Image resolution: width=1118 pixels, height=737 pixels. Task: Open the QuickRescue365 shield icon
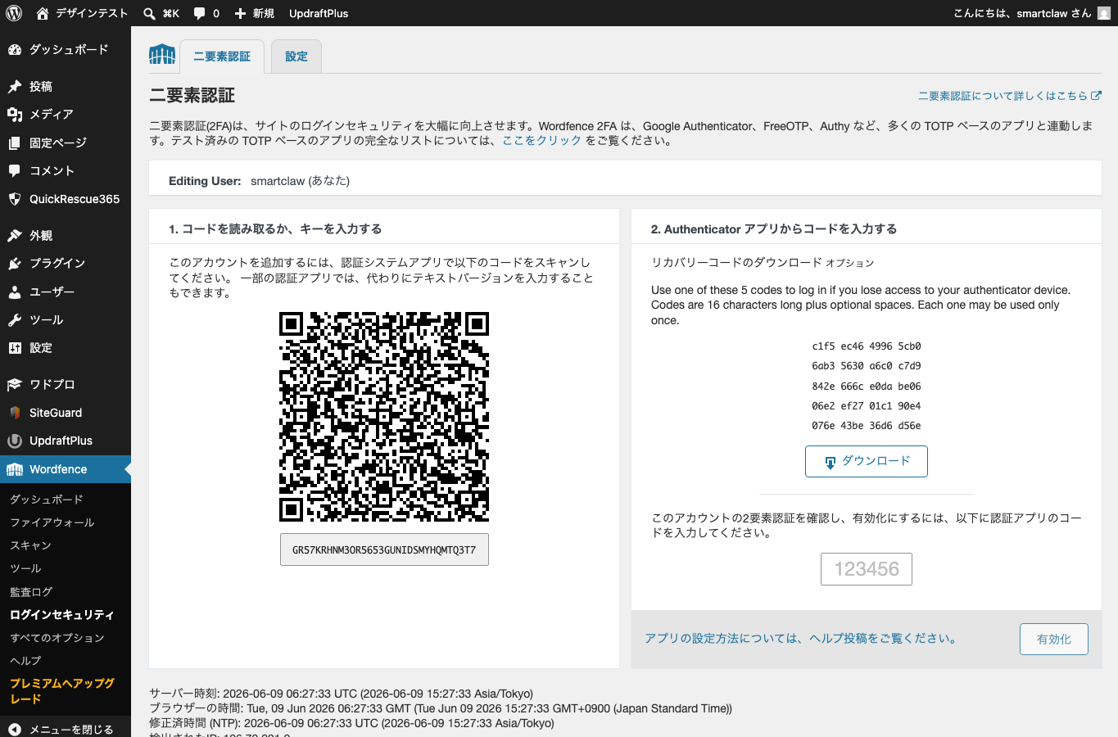coord(15,199)
